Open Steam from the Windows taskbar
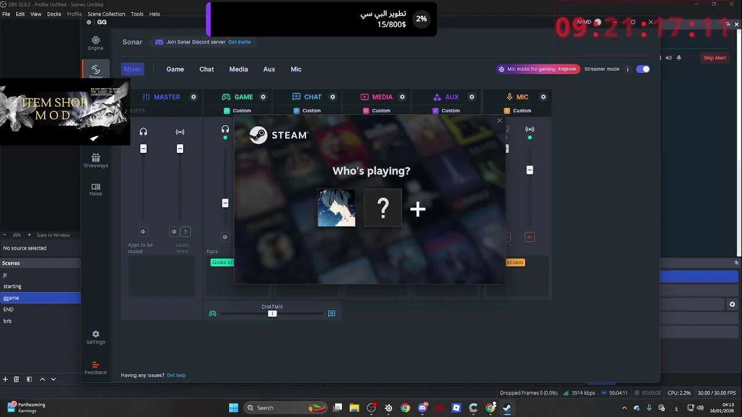 click(x=507, y=408)
